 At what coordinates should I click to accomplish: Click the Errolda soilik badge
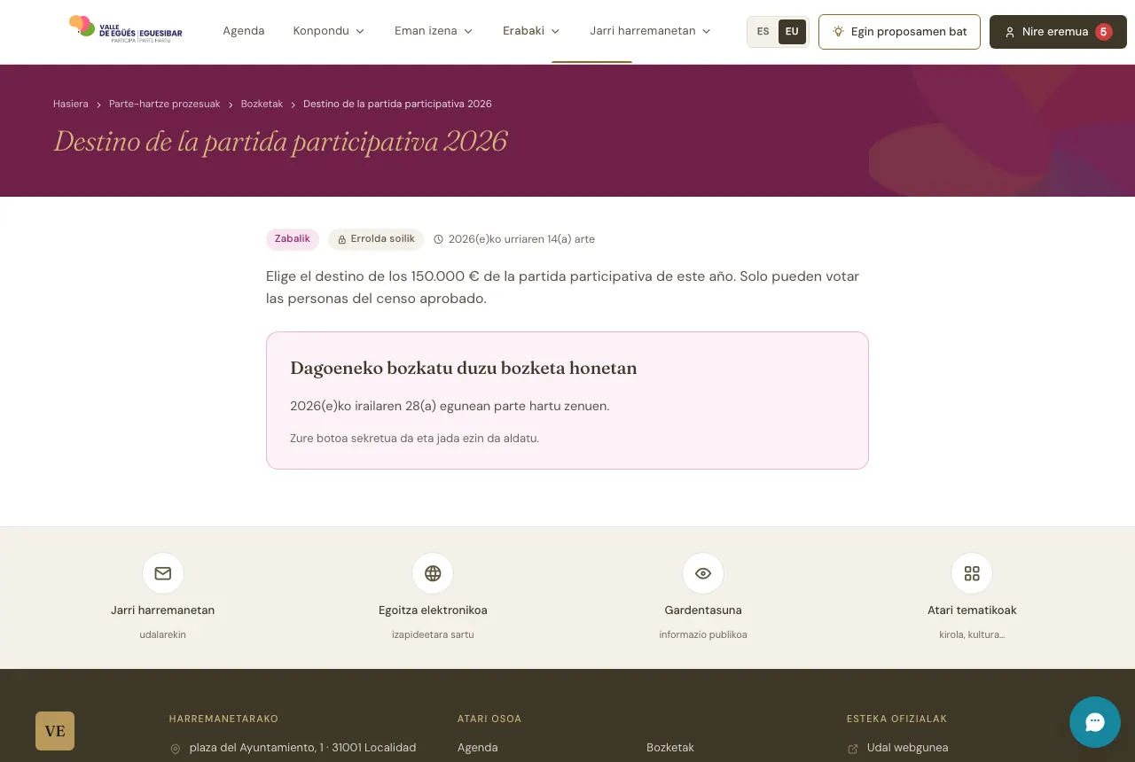coord(376,239)
